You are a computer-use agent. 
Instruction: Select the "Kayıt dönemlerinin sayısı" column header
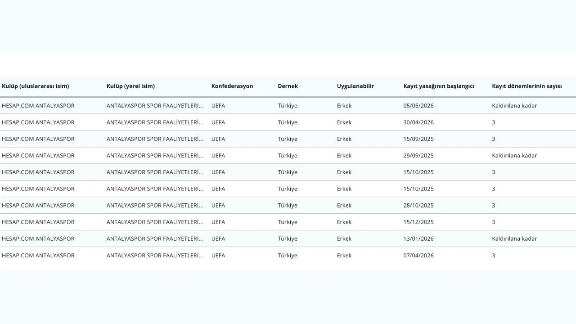point(527,86)
